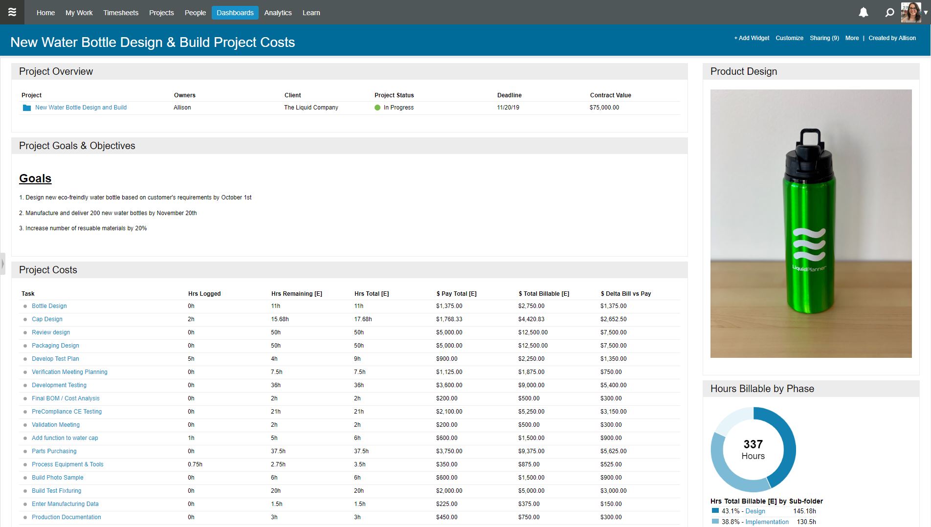931x527 pixels.
Task: Select the Dashboards tab
Action: coord(235,13)
